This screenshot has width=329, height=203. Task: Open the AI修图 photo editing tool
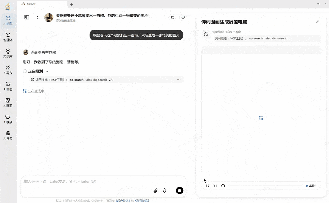[8, 86]
